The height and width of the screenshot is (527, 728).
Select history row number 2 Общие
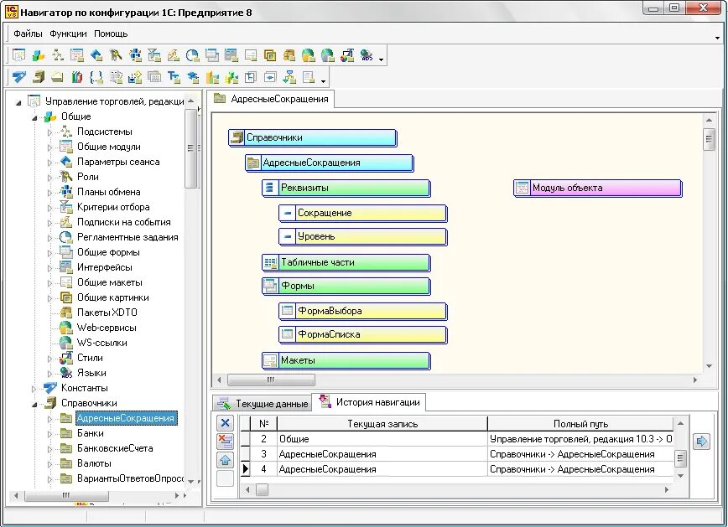(456, 439)
